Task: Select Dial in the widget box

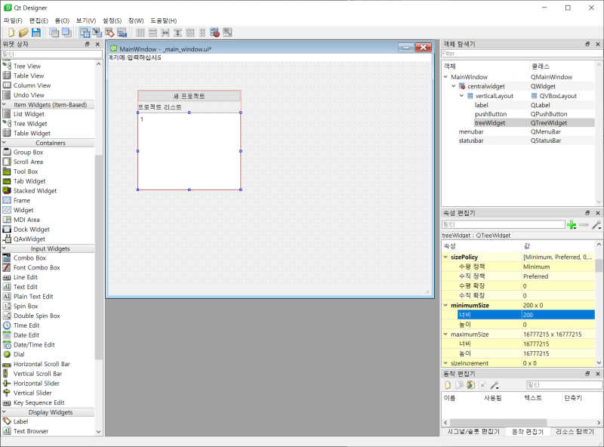Action: [19, 355]
